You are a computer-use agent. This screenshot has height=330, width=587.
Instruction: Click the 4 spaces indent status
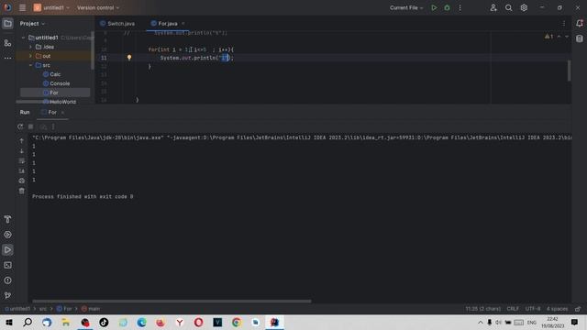click(x=557, y=309)
